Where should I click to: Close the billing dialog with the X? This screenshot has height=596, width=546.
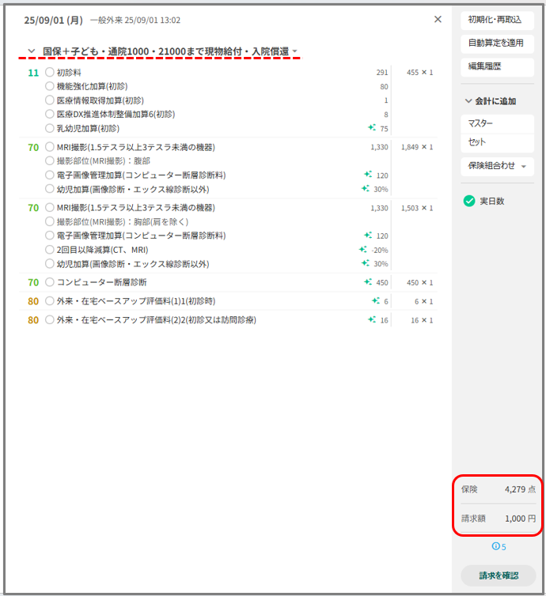click(x=438, y=20)
